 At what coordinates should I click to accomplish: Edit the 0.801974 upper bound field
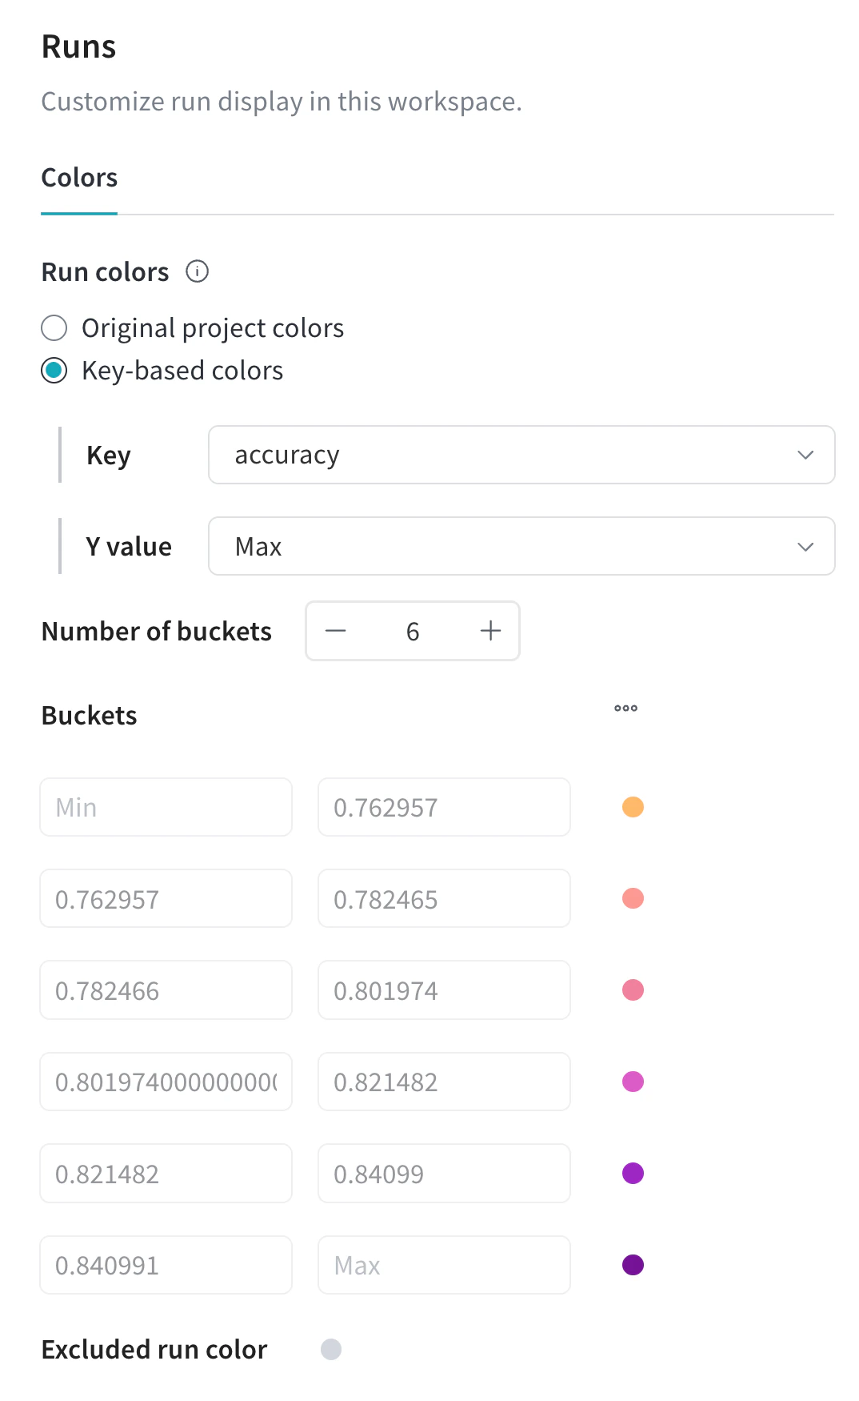pyautogui.click(x=444, y=990)
